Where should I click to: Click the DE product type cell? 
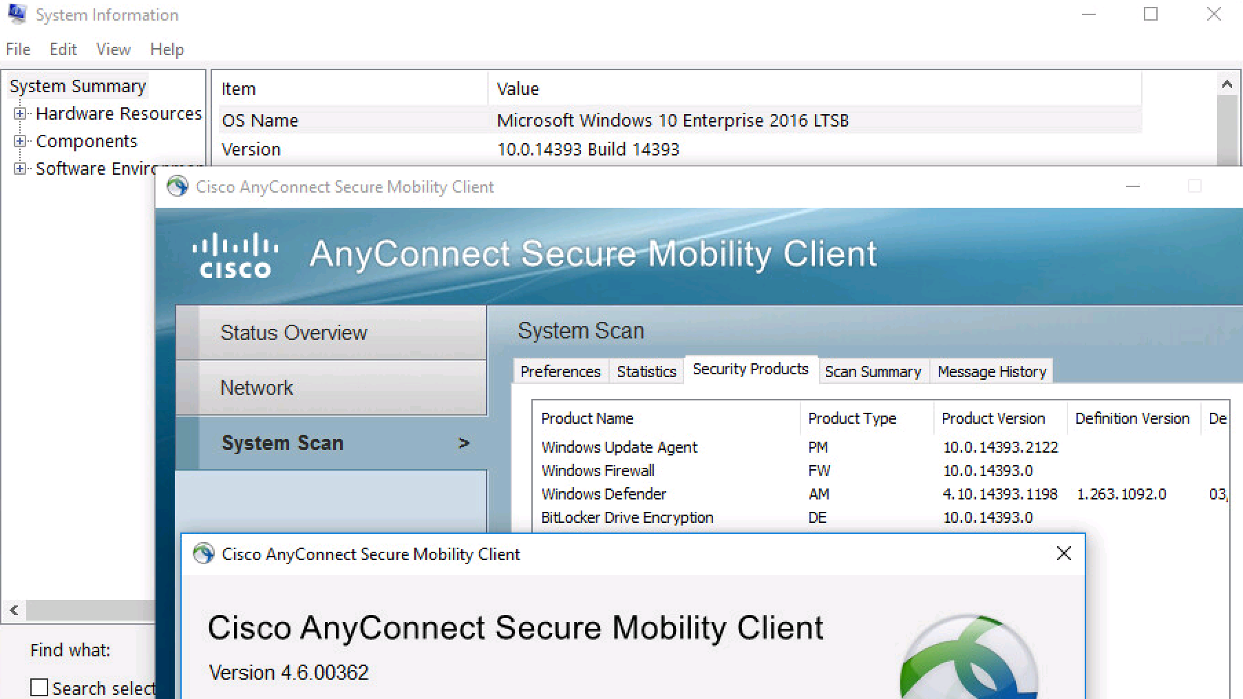pos(817,517)
